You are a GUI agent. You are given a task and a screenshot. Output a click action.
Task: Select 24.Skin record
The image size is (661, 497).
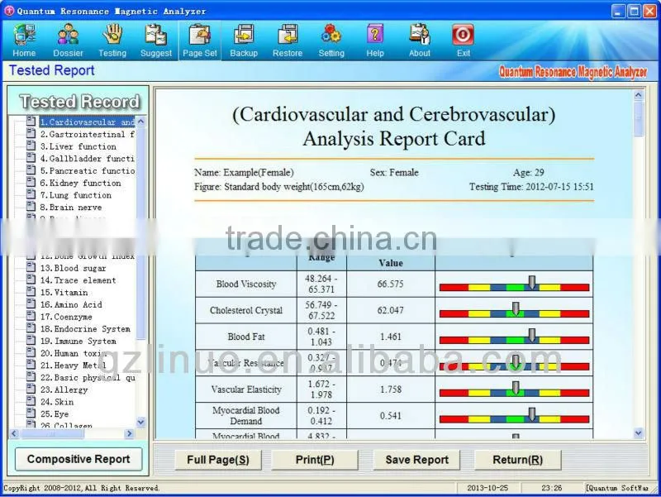(x=57, y=402)
